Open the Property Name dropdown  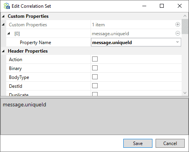click(x=177, y=42)
